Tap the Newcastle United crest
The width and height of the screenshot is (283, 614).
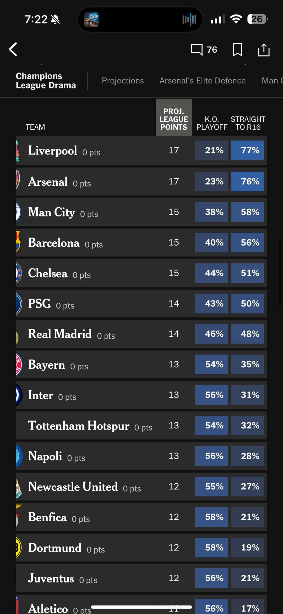click(18, 488)
